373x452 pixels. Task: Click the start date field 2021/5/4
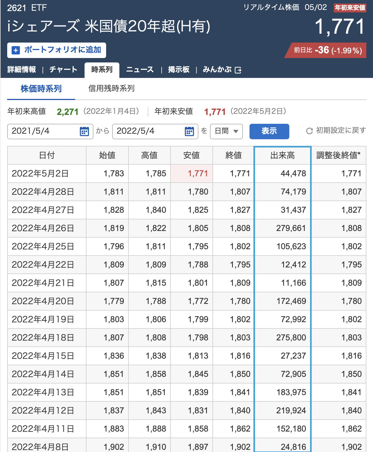50,131
